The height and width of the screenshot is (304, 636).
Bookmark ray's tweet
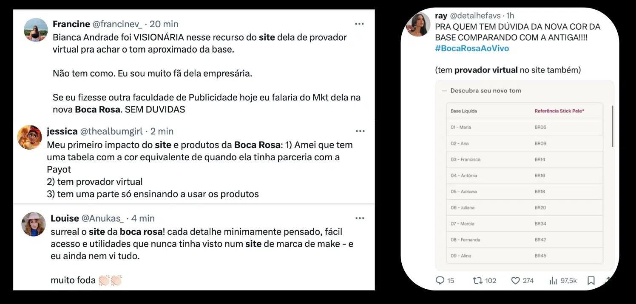[591, 281]
